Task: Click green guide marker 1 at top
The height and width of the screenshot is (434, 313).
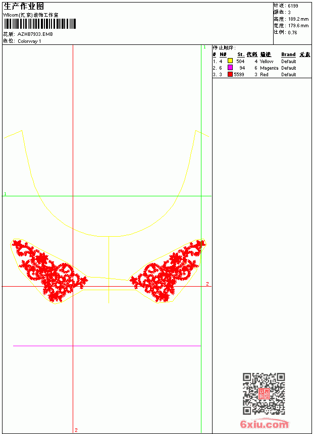Action: [204, 47]
